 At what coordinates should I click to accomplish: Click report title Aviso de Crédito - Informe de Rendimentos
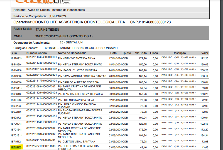[x=56, y=10]
